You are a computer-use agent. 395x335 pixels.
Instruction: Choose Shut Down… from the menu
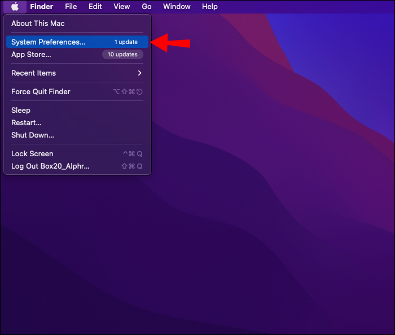[x=77, y=135]
